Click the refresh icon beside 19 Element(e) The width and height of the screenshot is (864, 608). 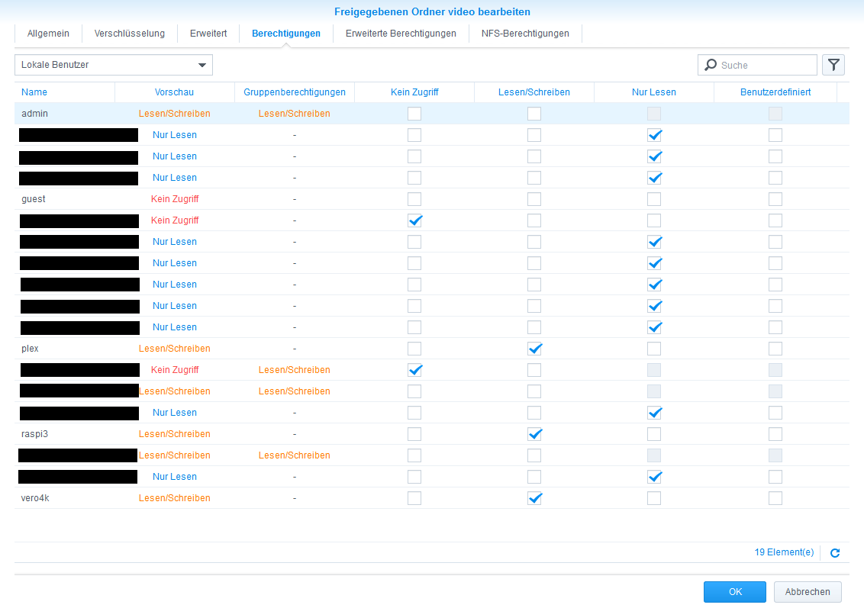(835, 553)
